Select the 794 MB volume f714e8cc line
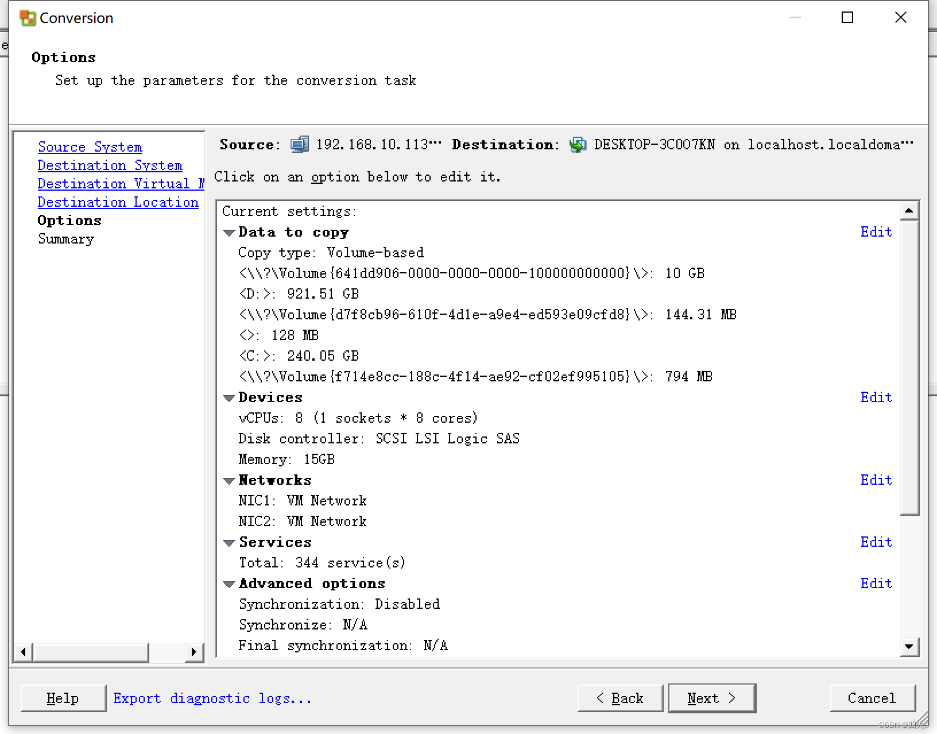 [476, 377]
